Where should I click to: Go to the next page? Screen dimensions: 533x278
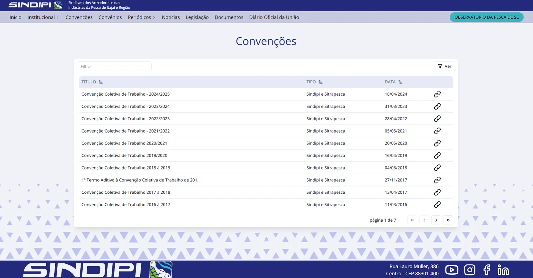pos(436,220)
